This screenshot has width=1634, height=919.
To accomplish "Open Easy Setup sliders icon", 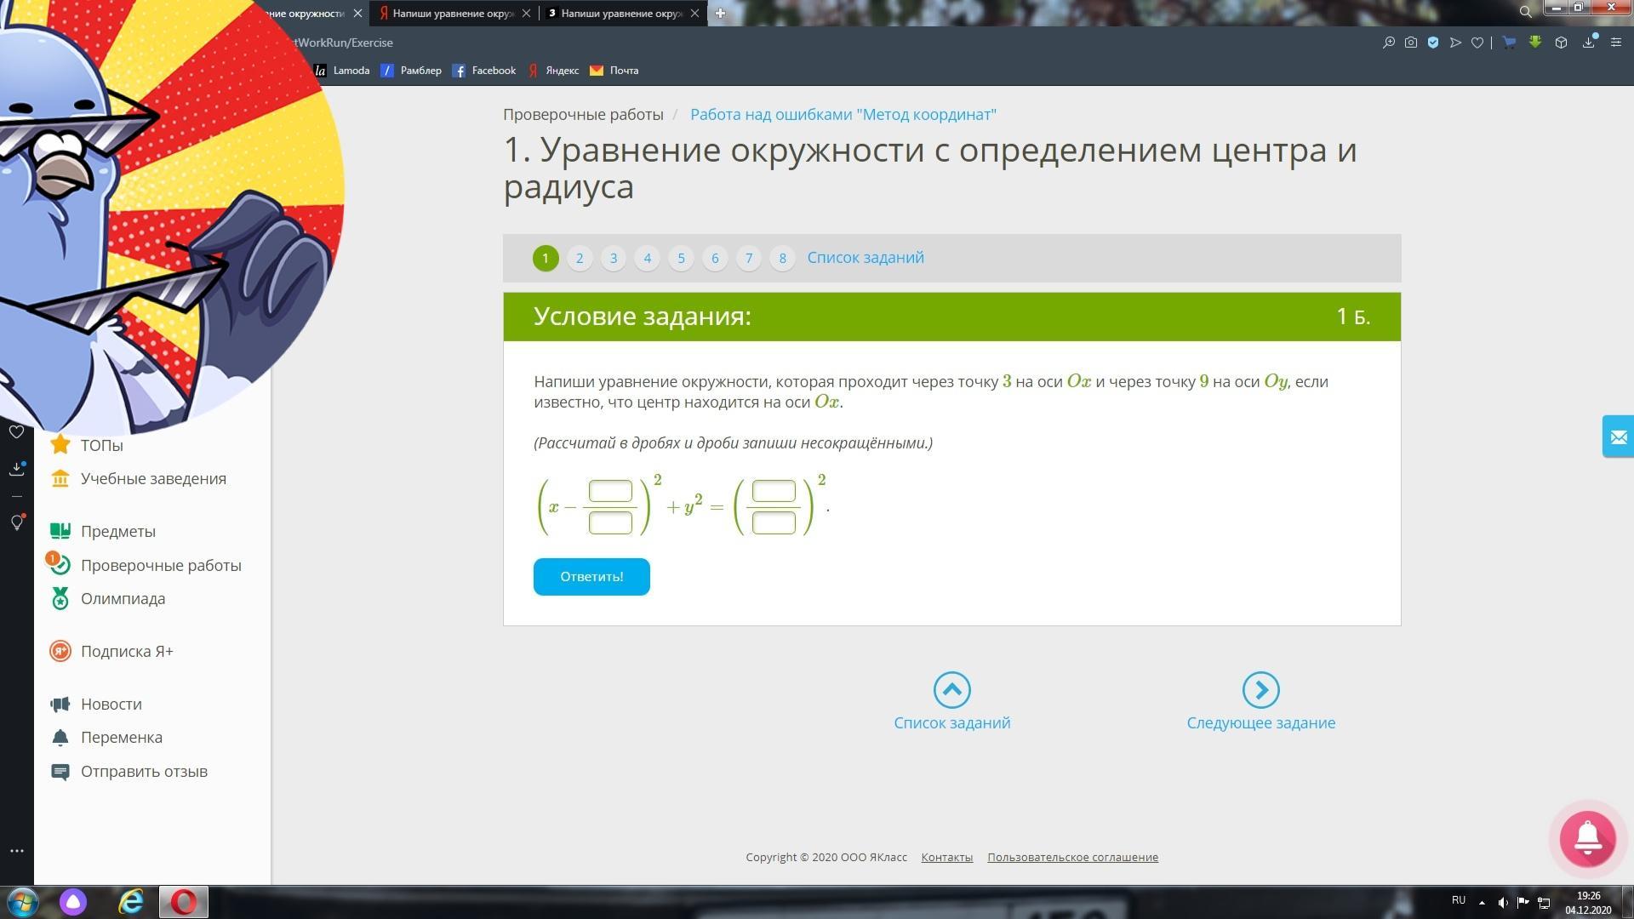I will [1615, 43].
